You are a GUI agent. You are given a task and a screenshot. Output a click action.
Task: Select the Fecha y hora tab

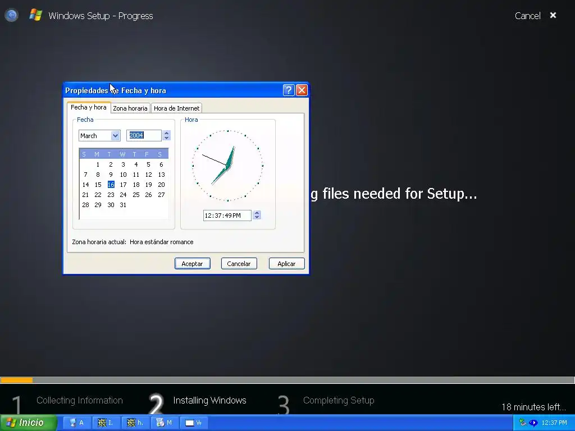pyautogui.click(x=88, y=107)
